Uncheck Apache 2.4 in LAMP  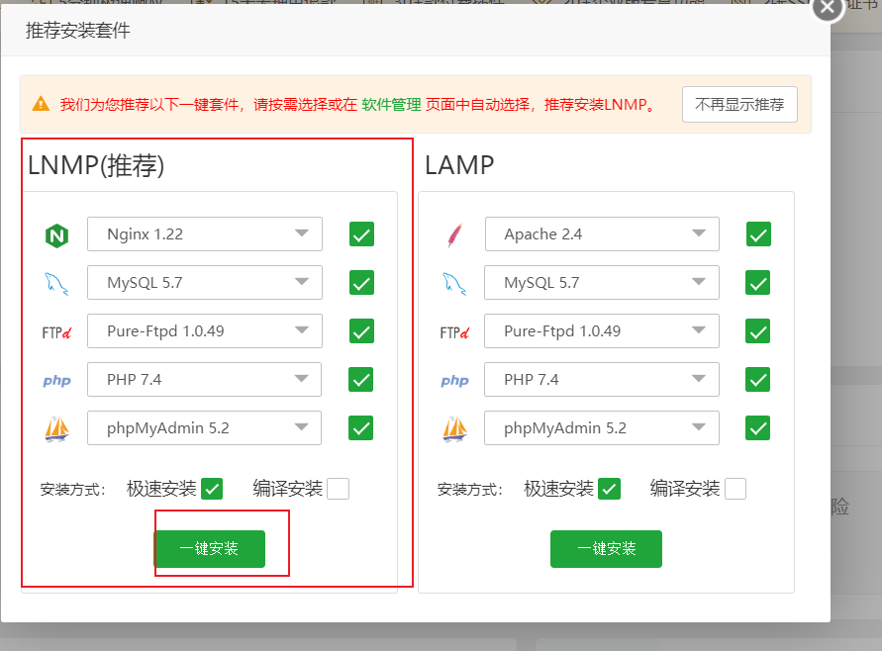(759, 233)
